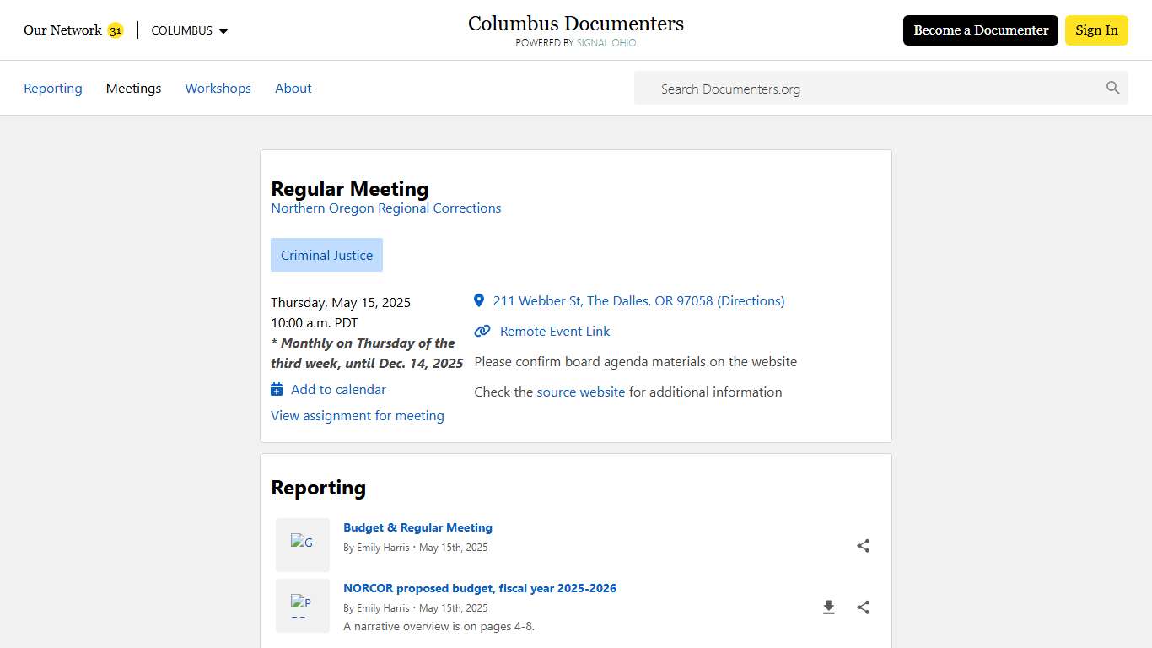Screen dimensions: 1152x648
Task: Click the location pin icon
Action: click(479, 300)
